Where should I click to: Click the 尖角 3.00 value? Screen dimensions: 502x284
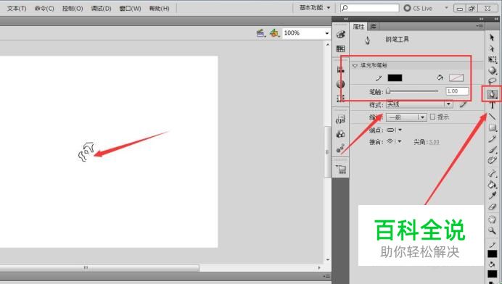[434, 142]
